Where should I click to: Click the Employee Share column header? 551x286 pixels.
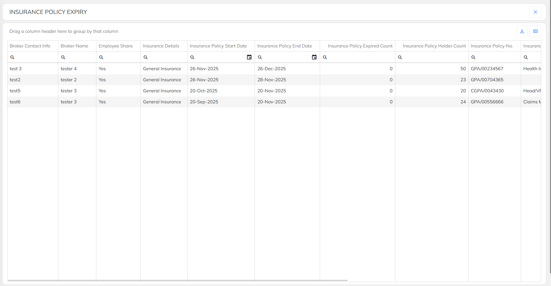(x=116, y=46)
